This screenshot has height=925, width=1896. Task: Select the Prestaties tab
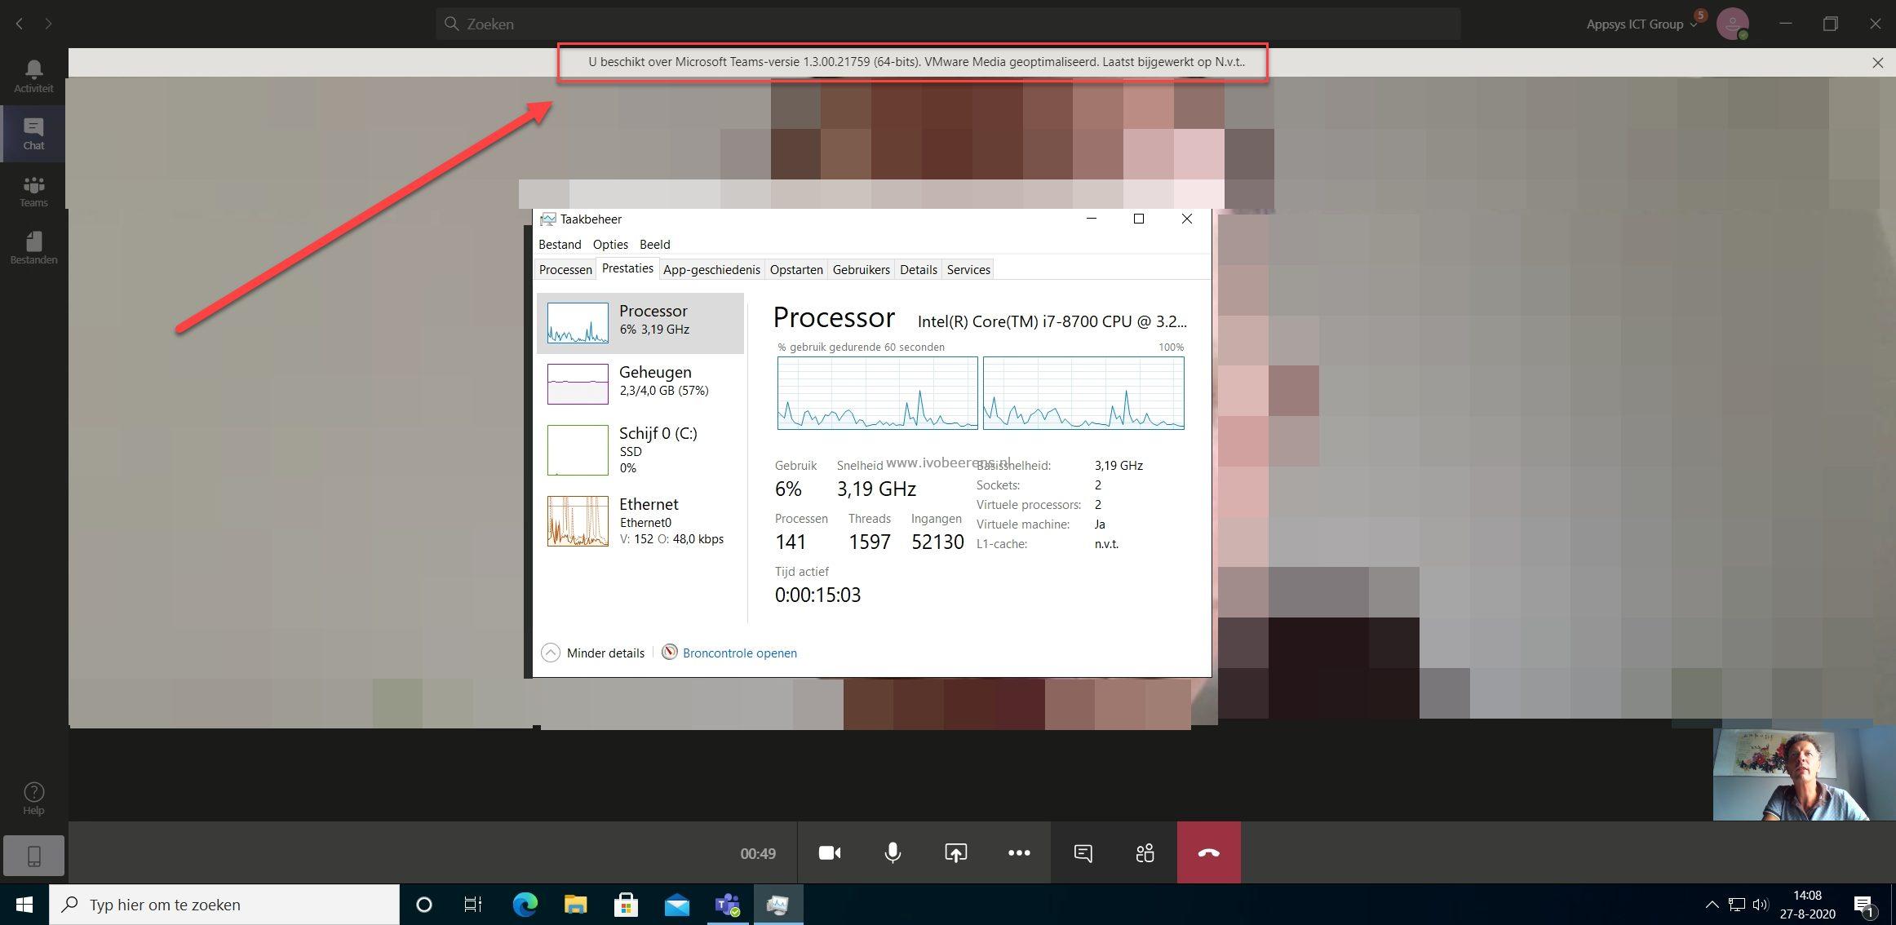(627, 268)
